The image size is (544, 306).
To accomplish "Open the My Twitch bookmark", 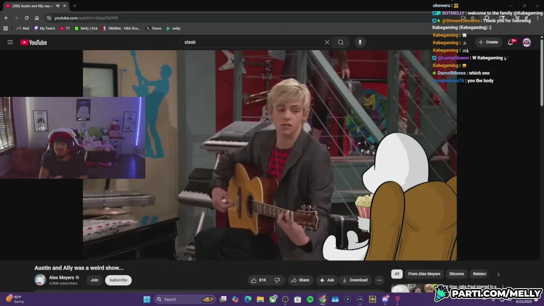I will click(x=44, y=28).
